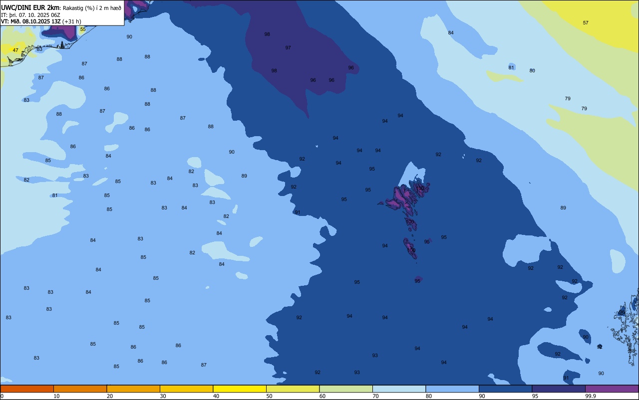Click the legend tick label 99.9
639x400 pixels.
pyautogui.click(x=591, y=396)
